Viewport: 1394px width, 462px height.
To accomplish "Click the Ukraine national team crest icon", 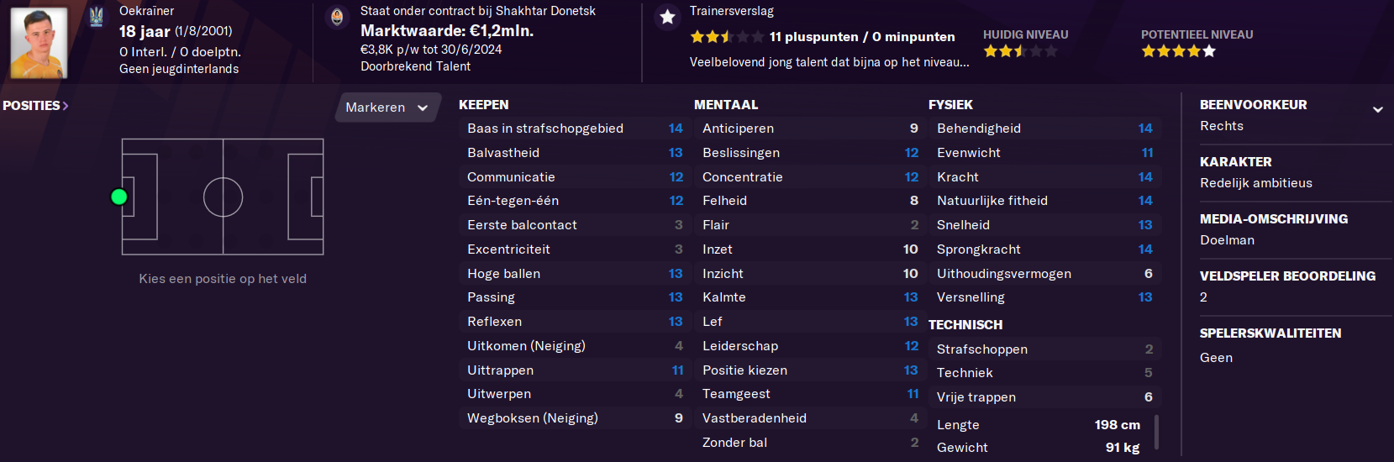I will (x=97, y=16).
